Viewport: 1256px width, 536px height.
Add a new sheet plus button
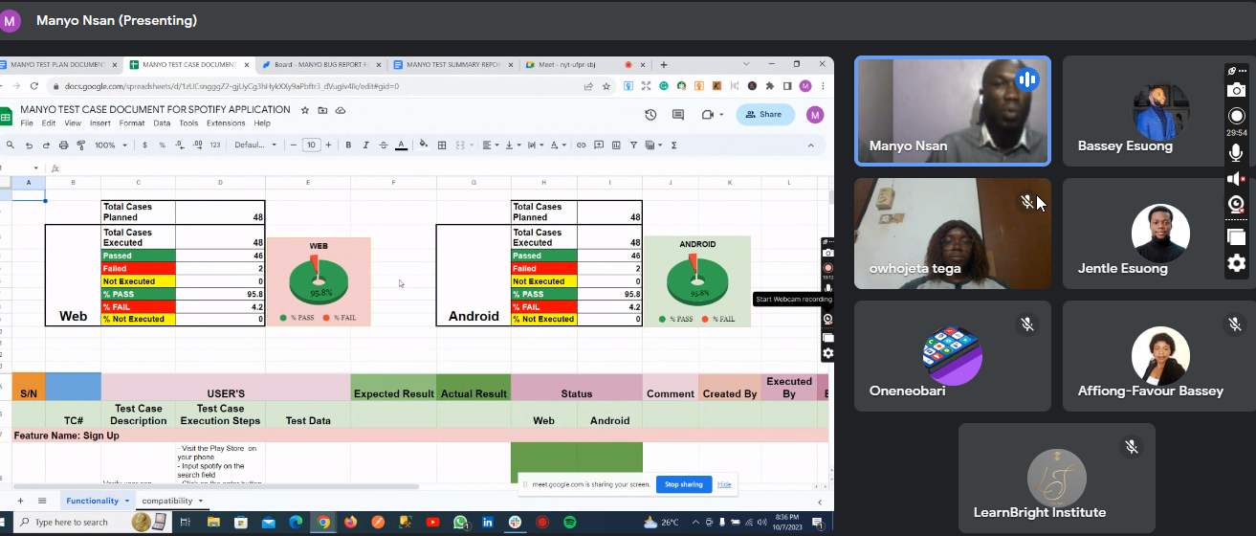[19, 501]
